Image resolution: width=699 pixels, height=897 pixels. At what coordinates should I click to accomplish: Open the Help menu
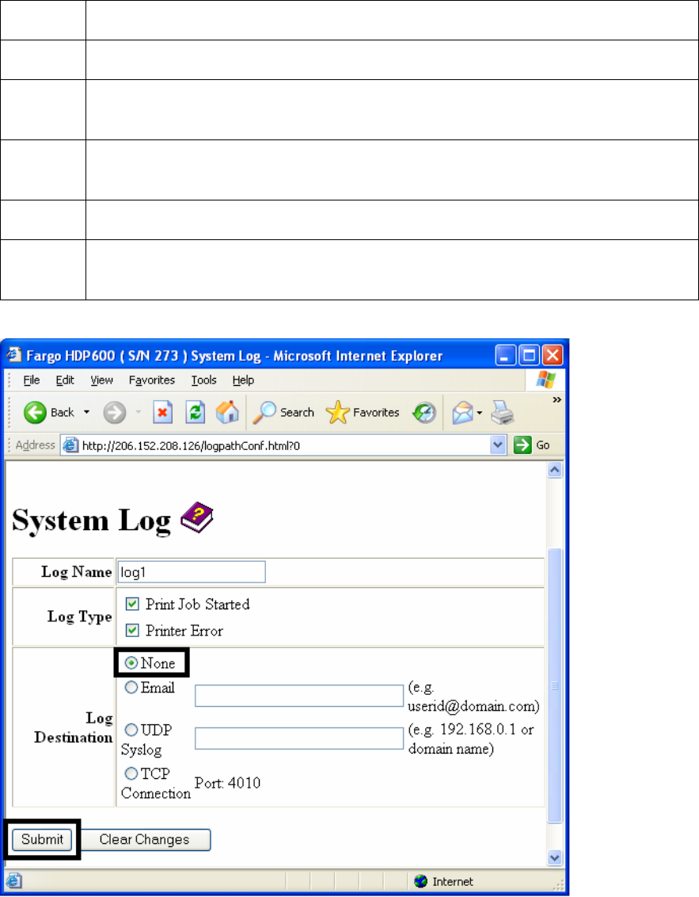243,380
